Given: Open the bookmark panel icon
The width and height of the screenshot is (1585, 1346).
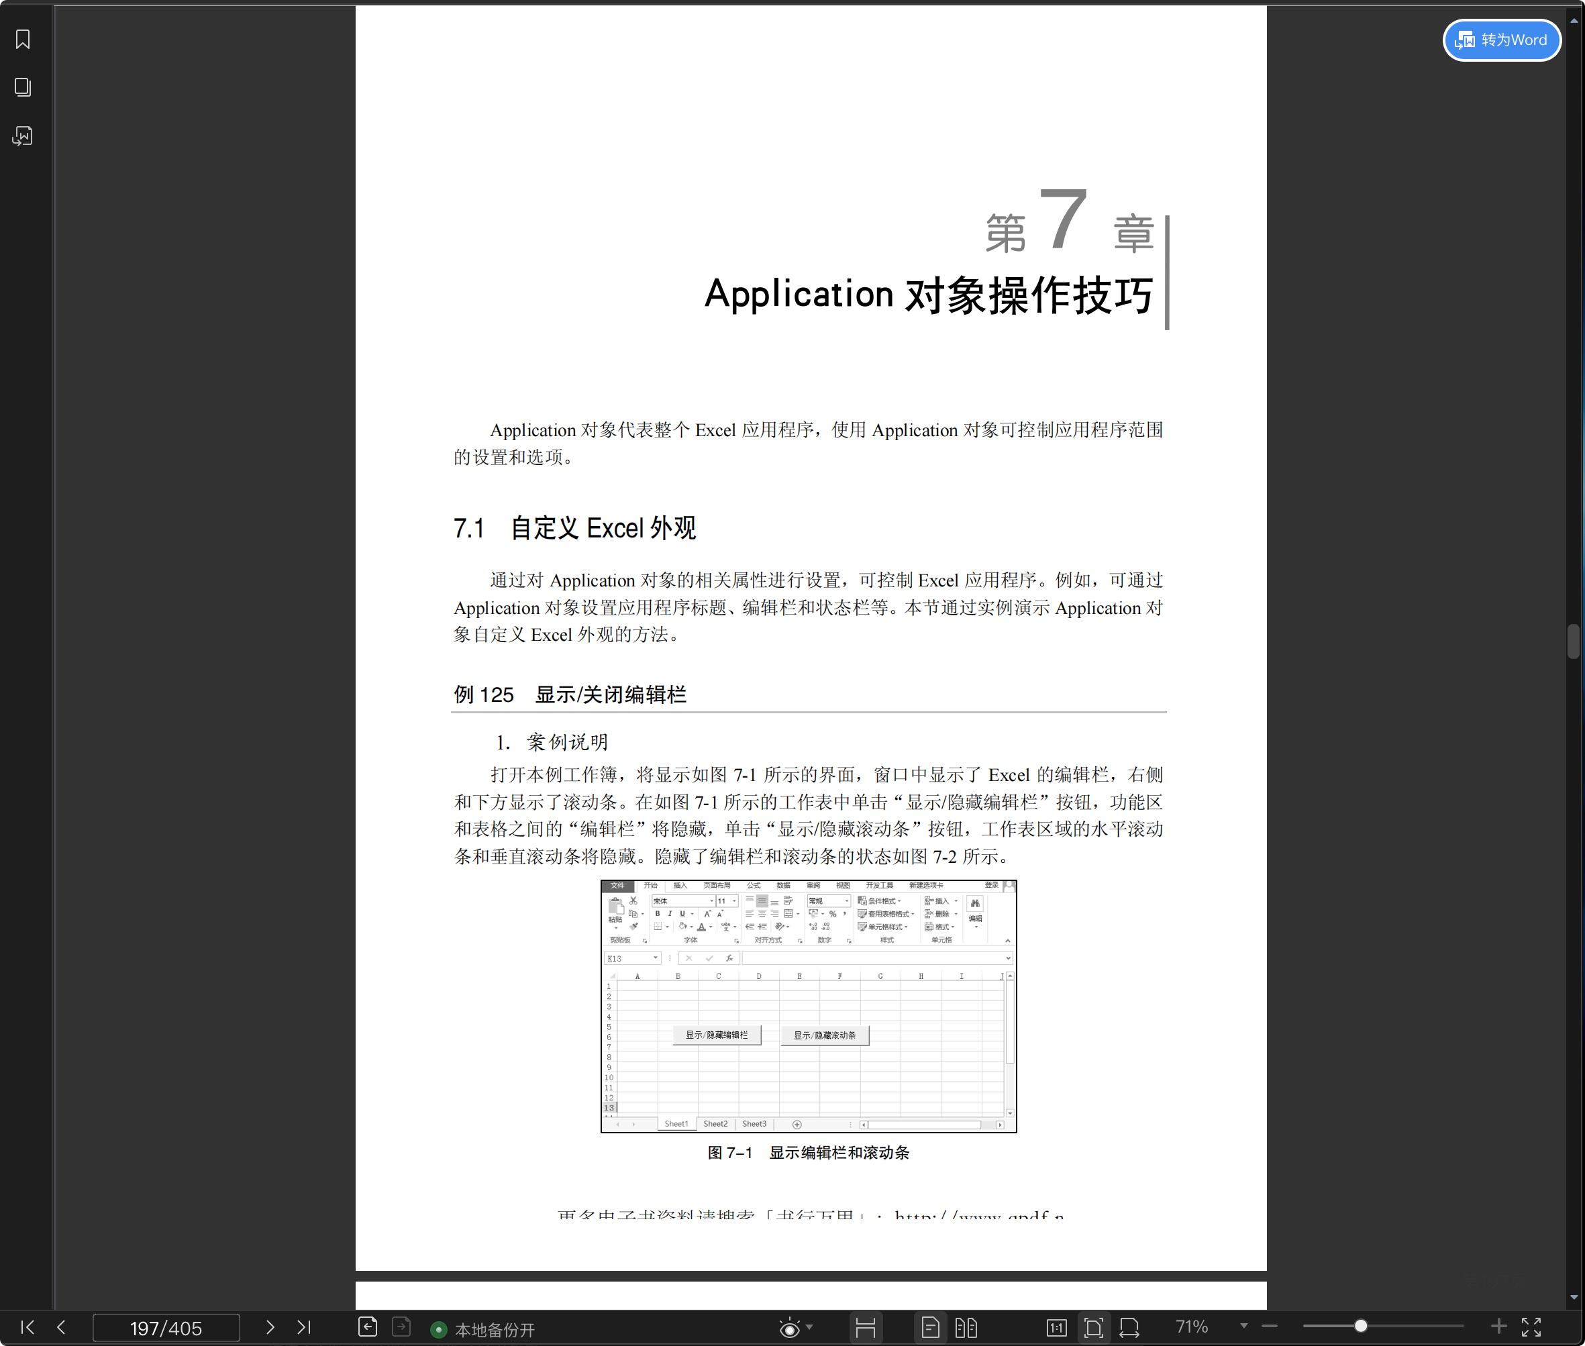Looking at the screenshot, I should click(23, 40).
